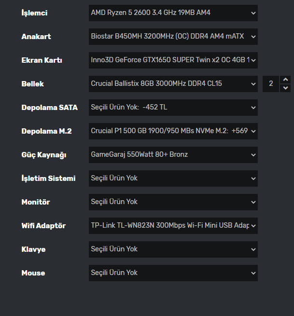Expand the Ekran Kartı graphics card dropdown

(173, 60)
